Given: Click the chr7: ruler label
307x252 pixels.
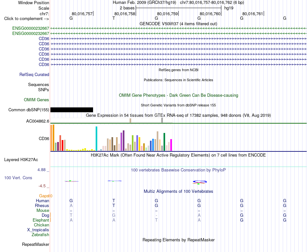Looking at the screenshot, I should point(44,14).
